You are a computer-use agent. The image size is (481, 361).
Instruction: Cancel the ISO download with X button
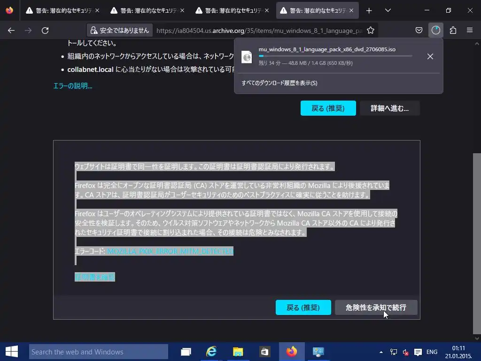(x=430, y=56)
